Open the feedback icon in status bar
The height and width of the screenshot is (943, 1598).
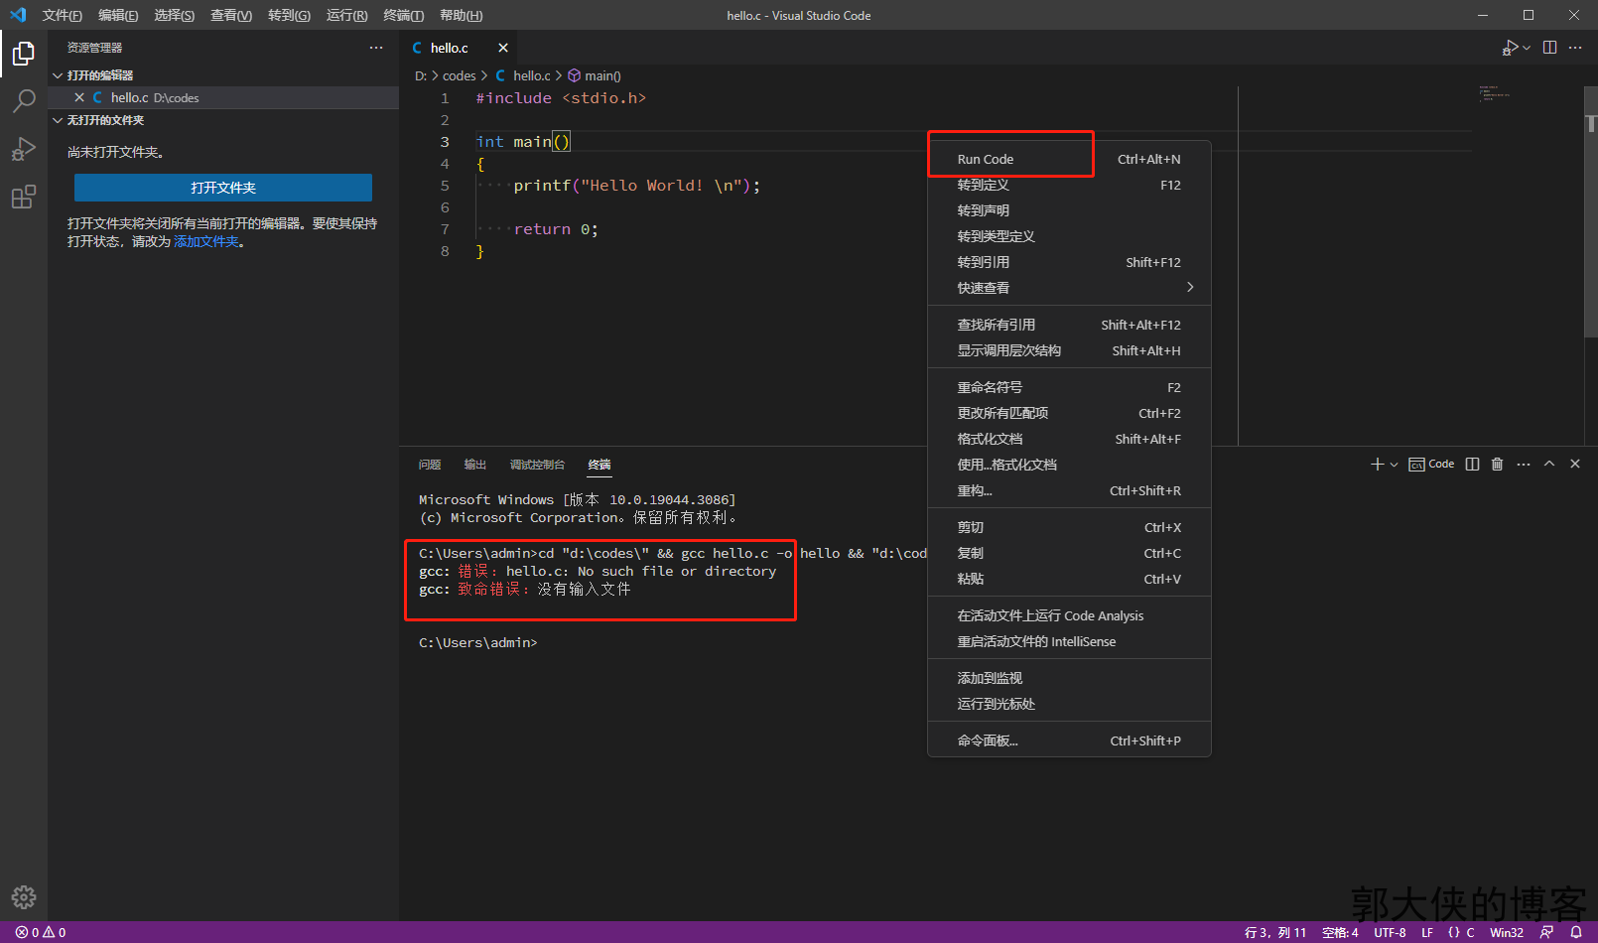[x=1546, y=932]
